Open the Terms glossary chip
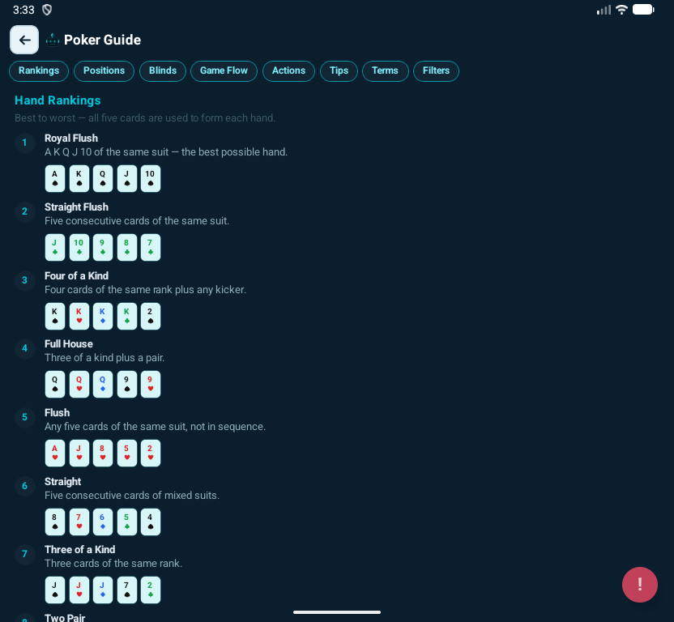This screenshot has width=674, height=622. coord(385,71)
